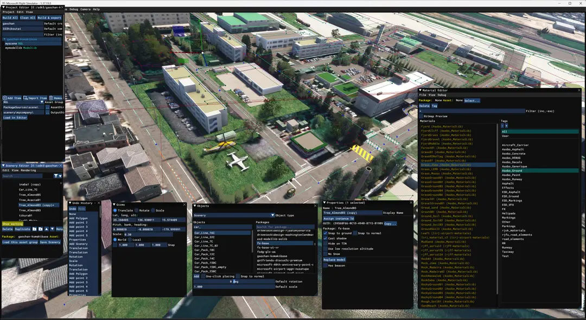This screenshot has height=320, width=586.
Task: Open the Object type Scenery dropdown
Action: coord(234,215)
